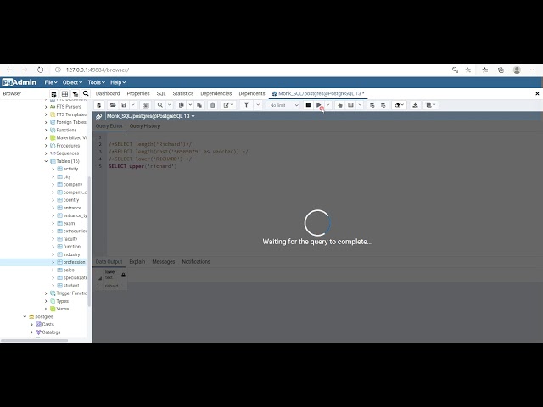Click the Query Tool icon in Browser panel

53,94
